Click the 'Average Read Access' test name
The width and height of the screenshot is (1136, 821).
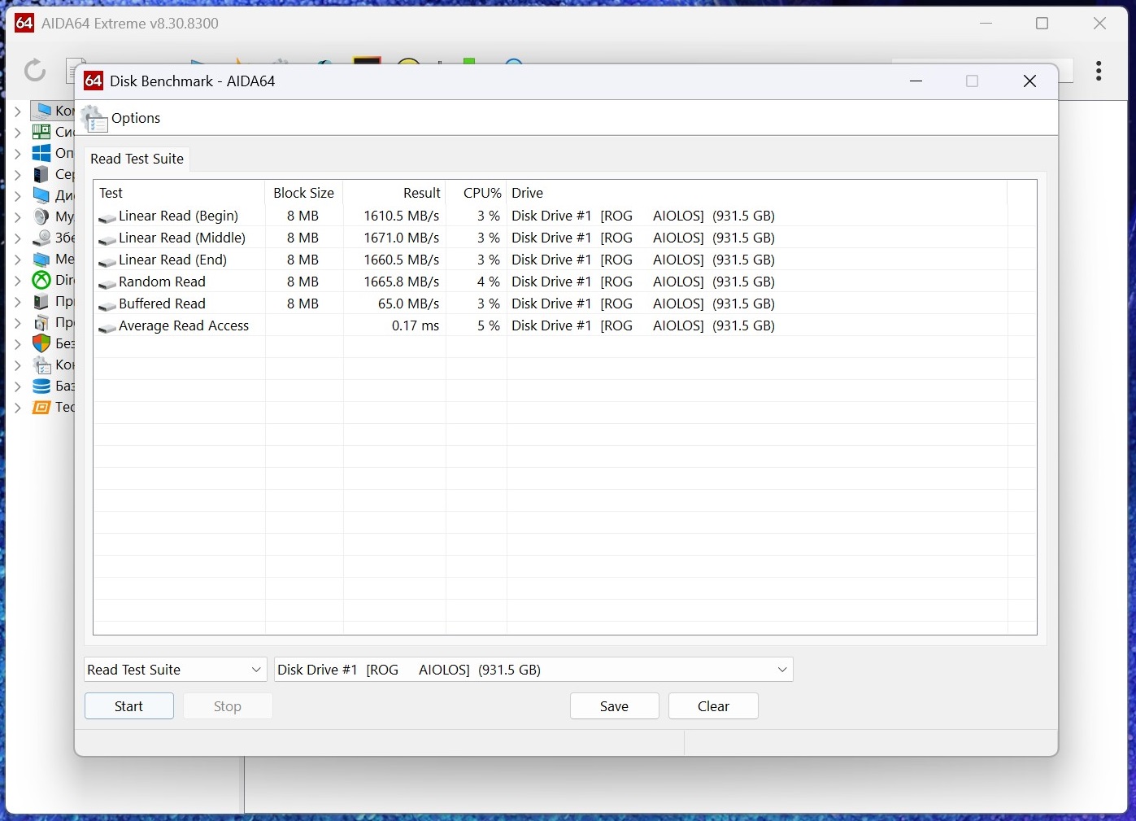pos(184,325)
